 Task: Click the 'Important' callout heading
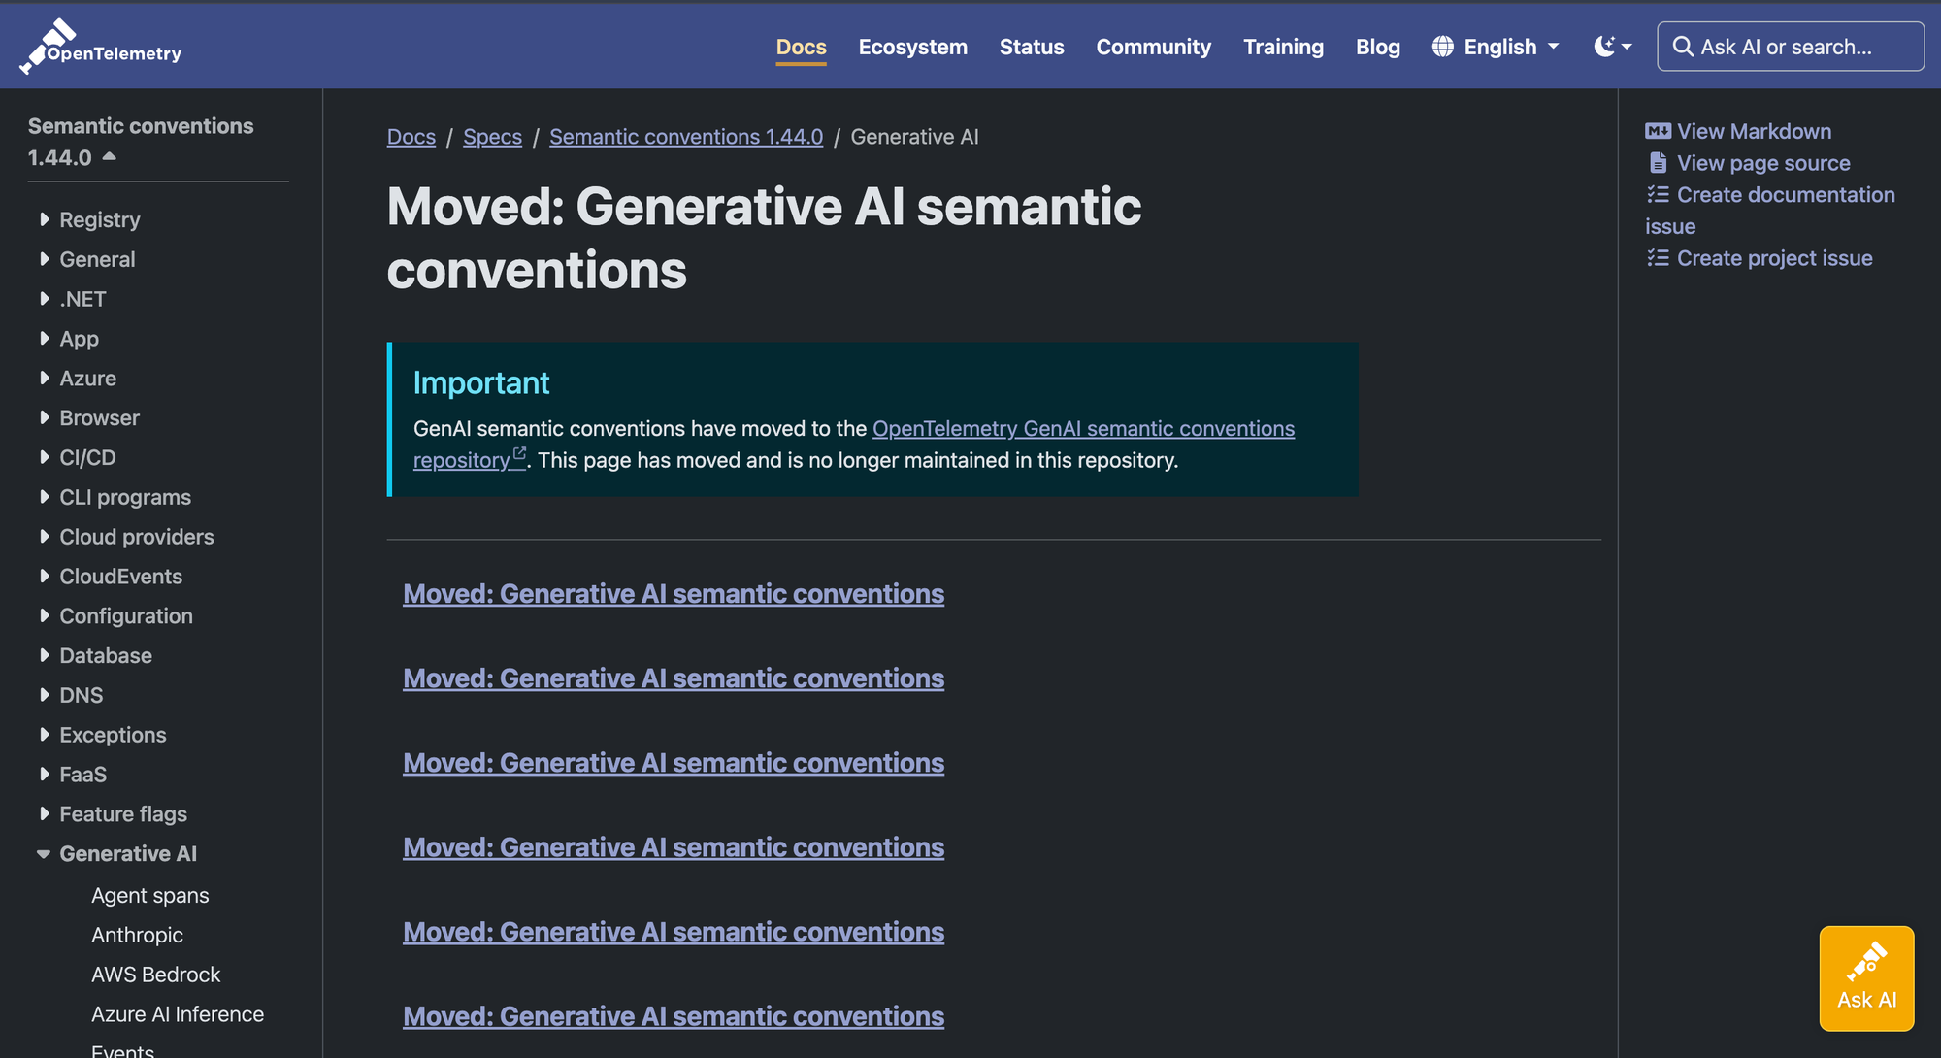pos(481,382)
